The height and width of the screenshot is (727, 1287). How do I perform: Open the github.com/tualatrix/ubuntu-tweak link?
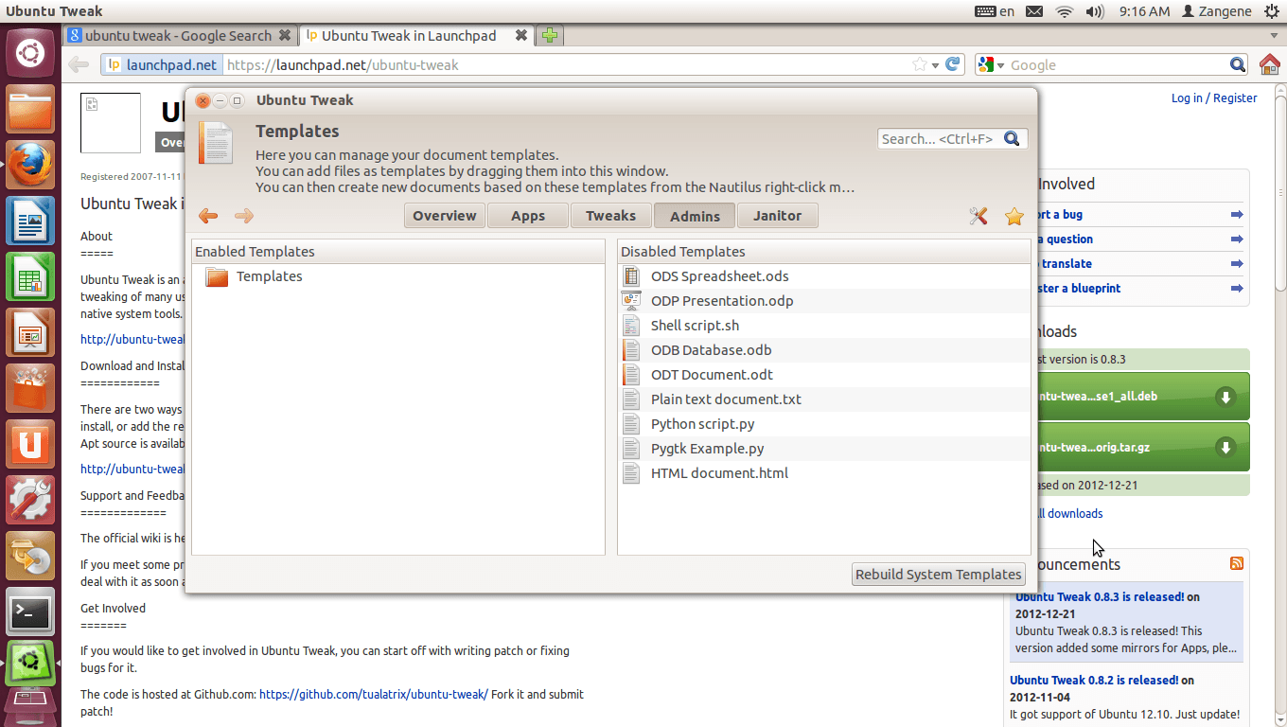[374, 694]
